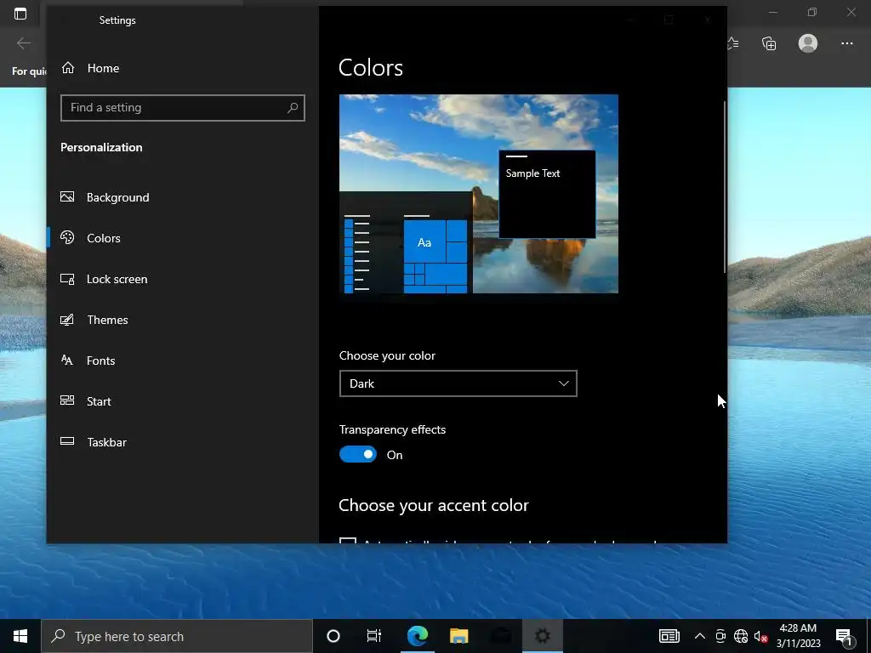The width and height of the screenshot is (871, 653).
Task: Click the Settings gear taskbar icon
Action: coord(543,636)
